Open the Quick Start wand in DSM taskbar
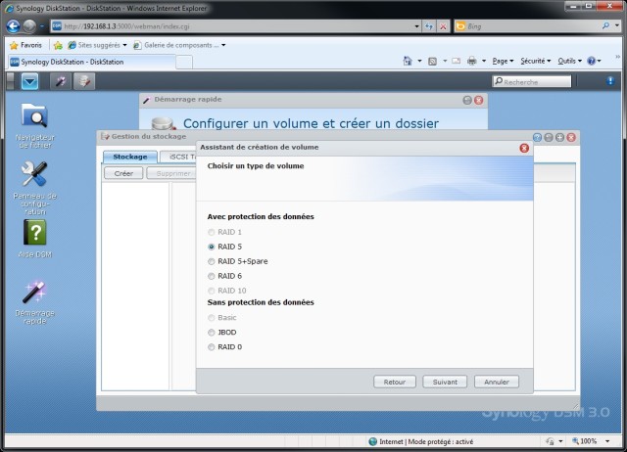 point(61,81)
